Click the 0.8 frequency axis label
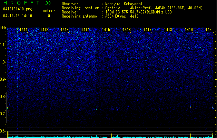Viewport: 217px width, 138px height. 3,97
